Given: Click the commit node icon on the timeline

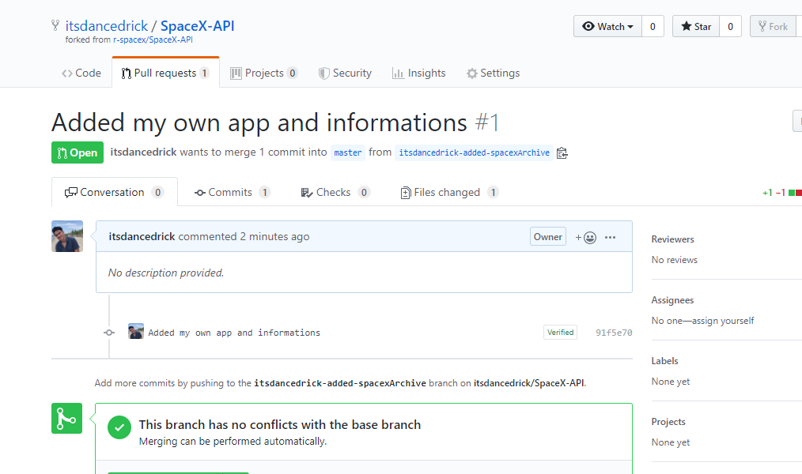Looking at the screenshot, I should tap(109, 333).
